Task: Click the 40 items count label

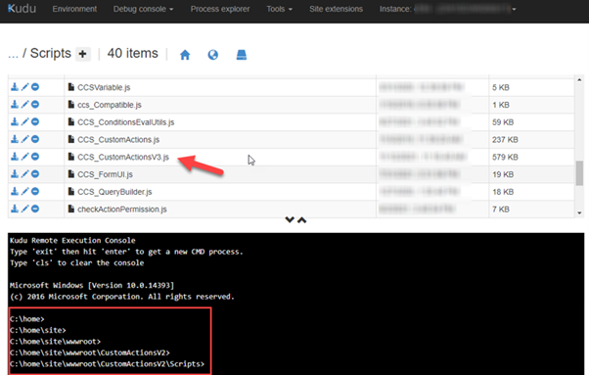Action: (133, 53)
